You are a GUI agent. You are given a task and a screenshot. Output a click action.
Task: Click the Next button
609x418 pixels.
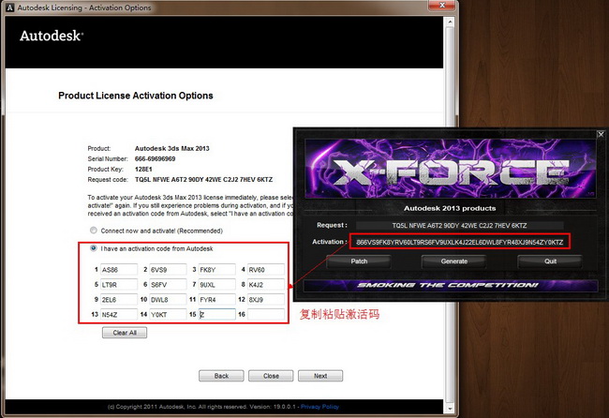pos(320,376)
